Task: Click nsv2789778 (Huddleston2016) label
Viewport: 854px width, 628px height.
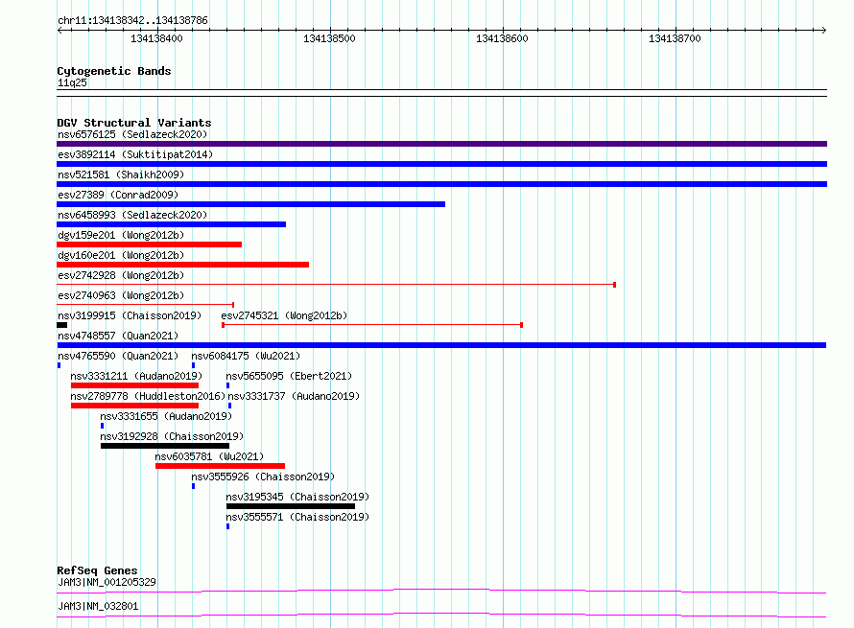Action: pos(148,396)
